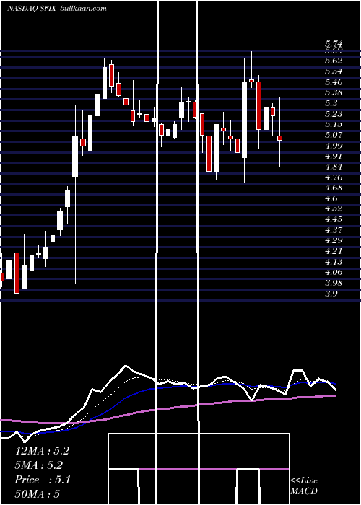
Task: Click the 5.3 price axis label
Action: 331,103
